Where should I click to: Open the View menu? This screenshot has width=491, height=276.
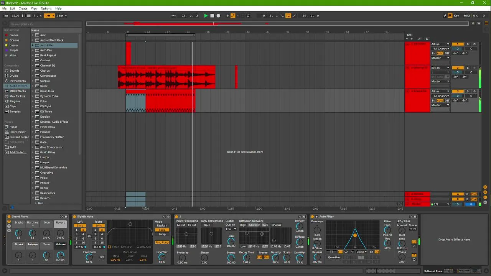(x=34, y=8)
